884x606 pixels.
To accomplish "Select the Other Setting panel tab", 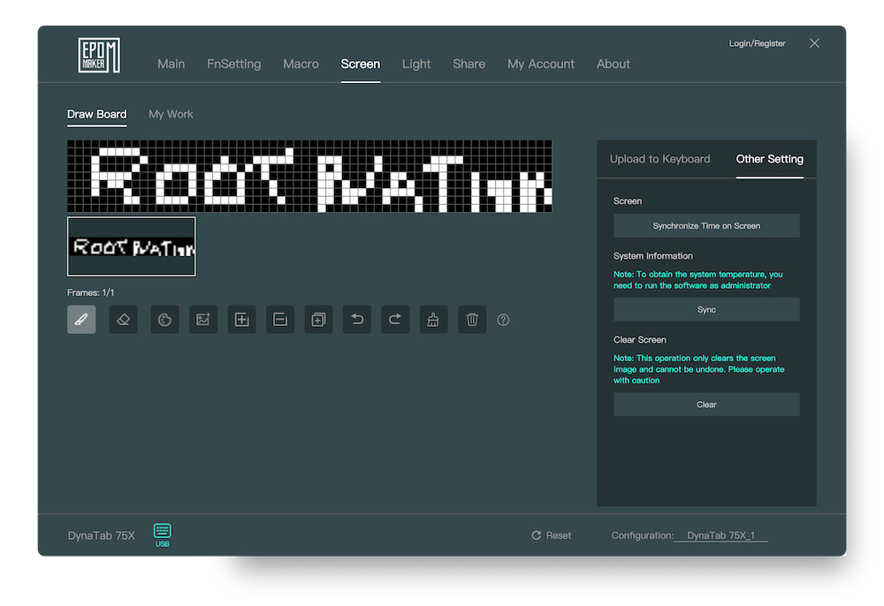I will (x=770, y=159).
